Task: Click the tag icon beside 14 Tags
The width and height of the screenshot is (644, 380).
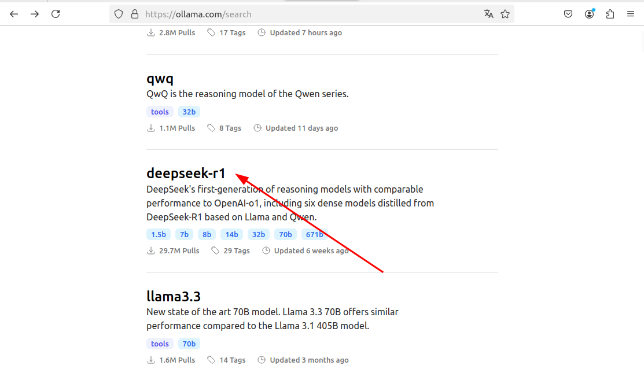Action: tap(211, 360)
